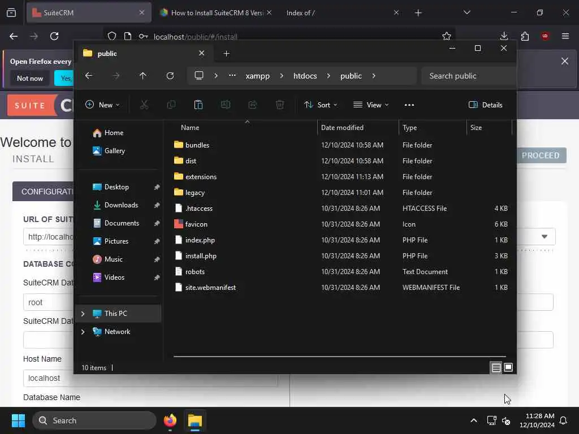Expand Network in navigation pane
Screen dimensions: 579x434
tap(83, 331)
